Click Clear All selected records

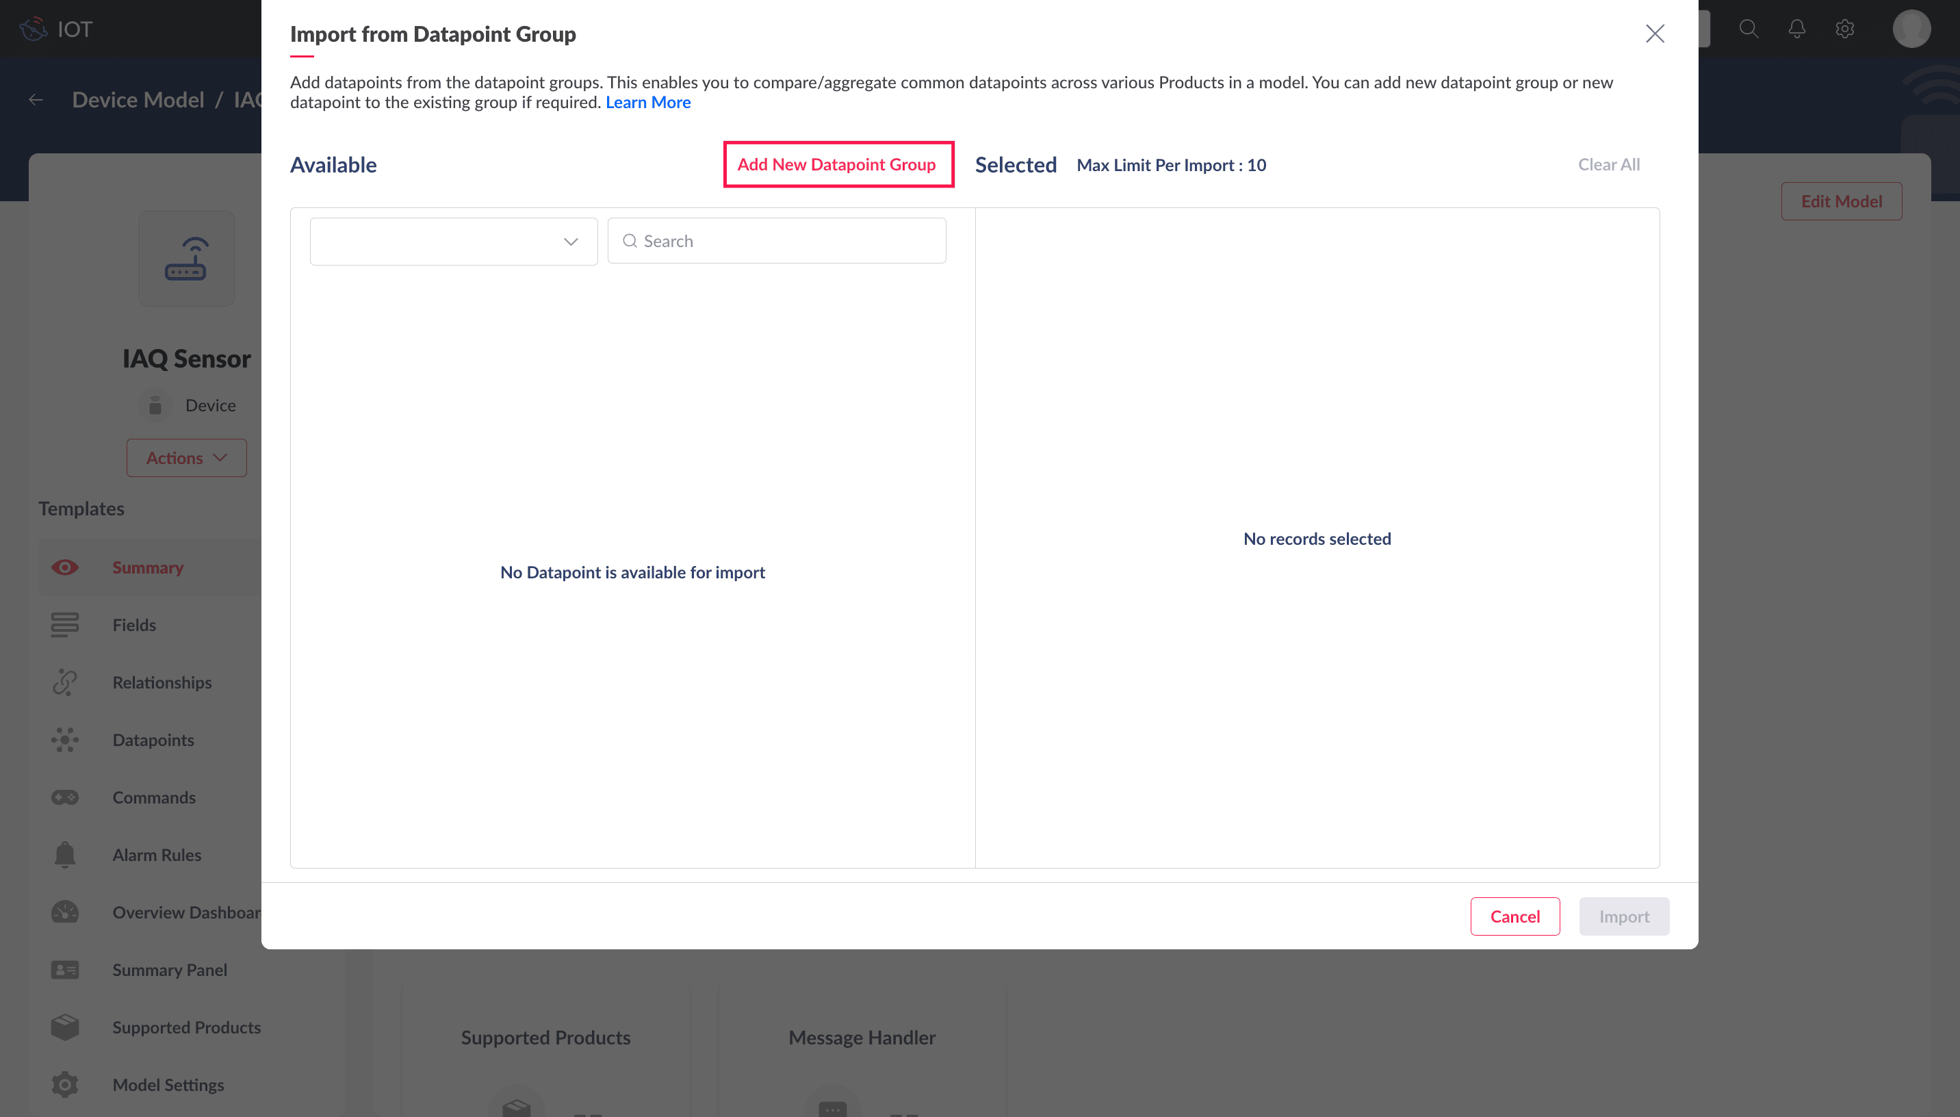click(x=1609, y=164)
